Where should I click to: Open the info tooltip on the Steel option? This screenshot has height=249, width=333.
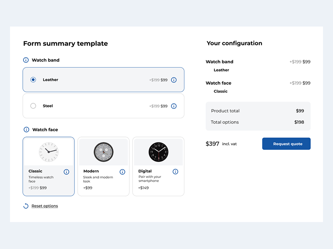tap(174, 106)
